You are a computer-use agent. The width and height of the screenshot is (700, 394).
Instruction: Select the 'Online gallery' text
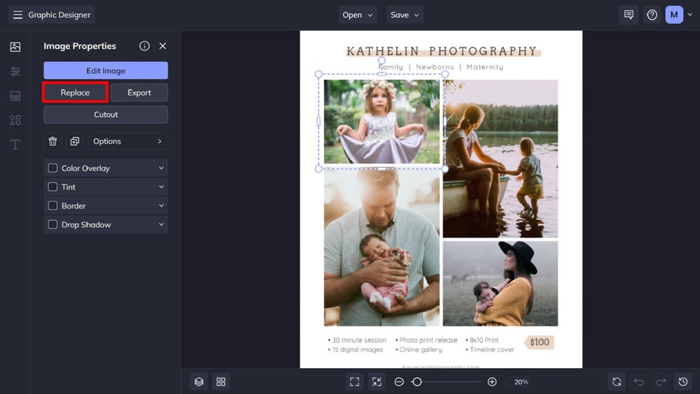point(420,350)
